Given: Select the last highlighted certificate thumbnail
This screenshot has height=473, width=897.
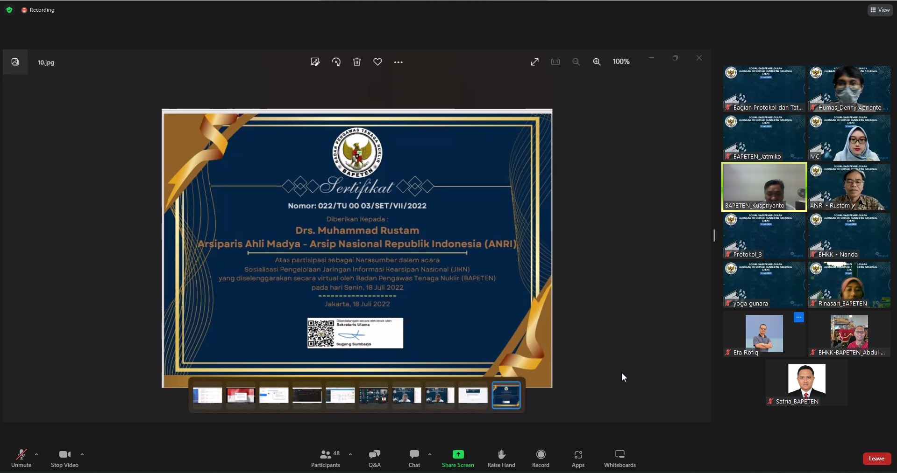Looking at the screenshot, I should pos(506,395).
